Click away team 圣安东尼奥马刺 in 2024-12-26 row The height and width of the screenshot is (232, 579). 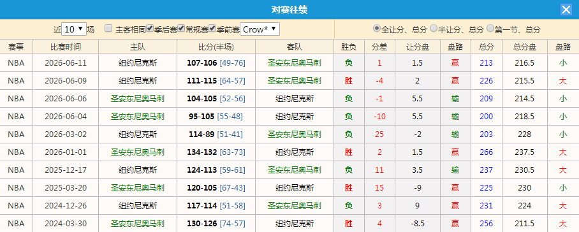295,205
